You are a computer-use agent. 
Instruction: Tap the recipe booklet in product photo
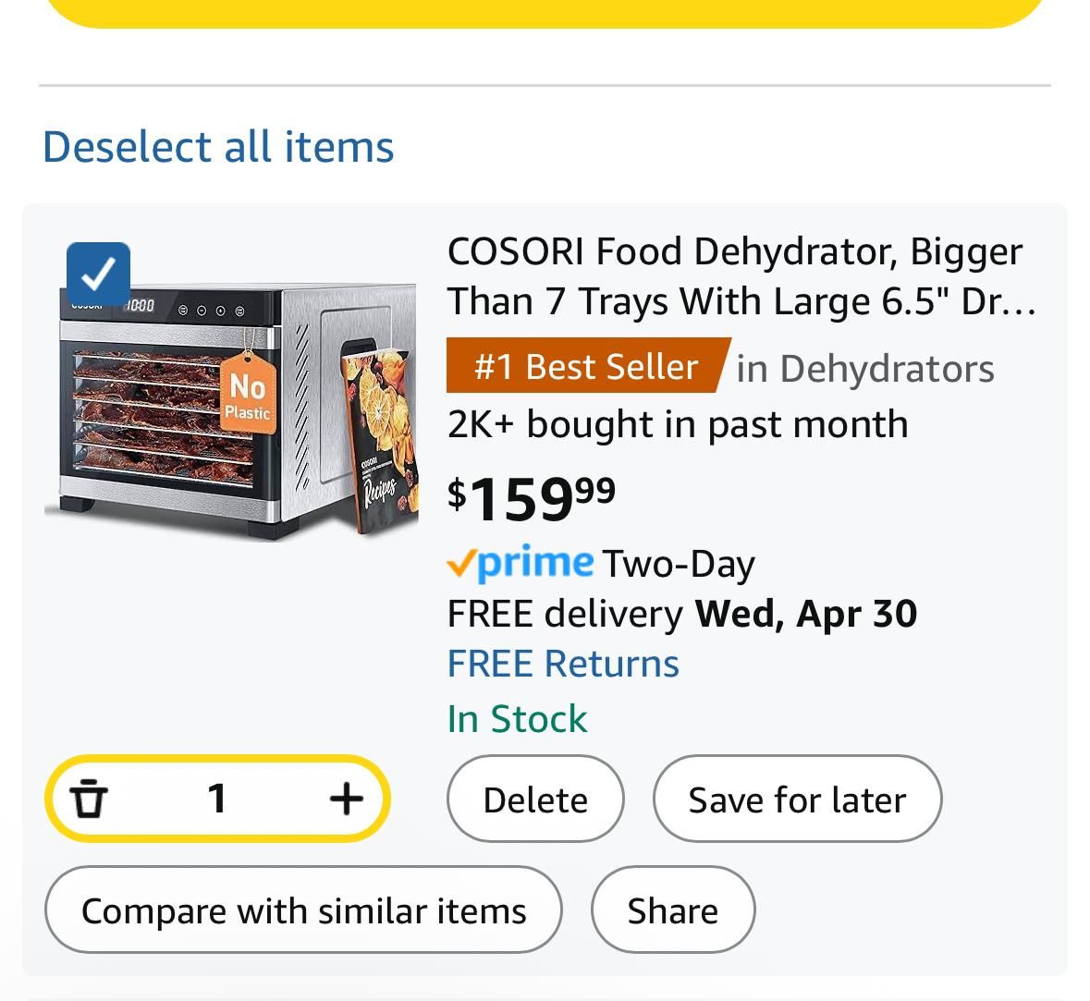pos(380,440)
